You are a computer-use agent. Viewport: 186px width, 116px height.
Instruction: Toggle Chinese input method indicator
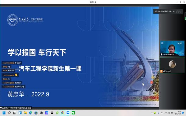coord(162,113)
